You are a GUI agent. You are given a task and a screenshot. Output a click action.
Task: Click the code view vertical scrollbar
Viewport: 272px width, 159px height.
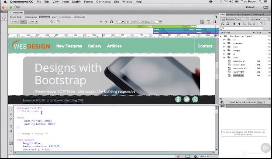point(216,129)
